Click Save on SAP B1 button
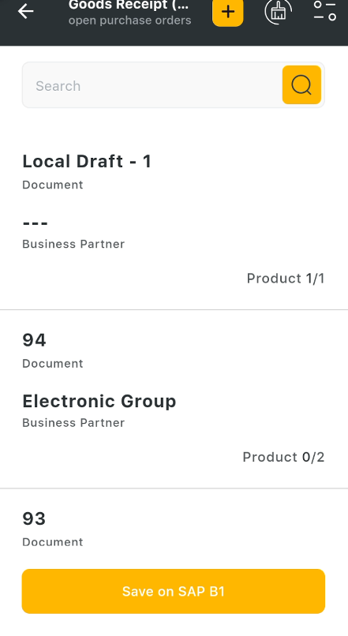The image size is (348, 636). point(174,591)
